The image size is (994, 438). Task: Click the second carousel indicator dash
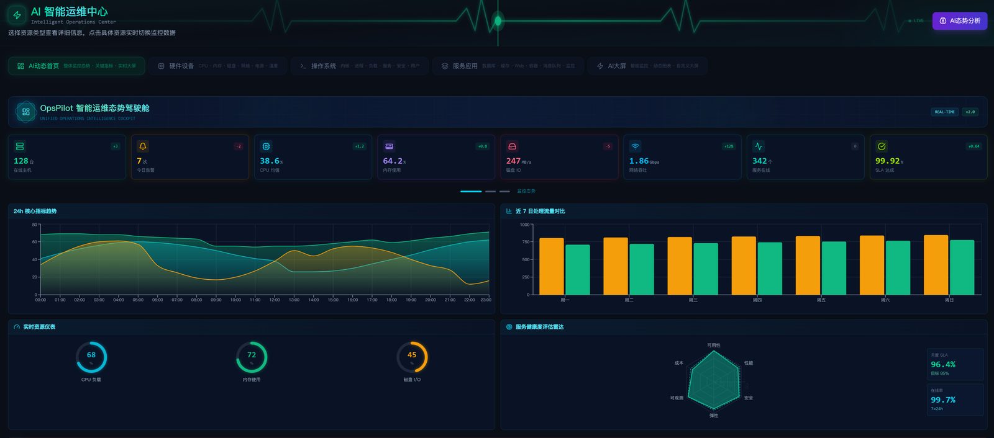[x=491, y=191]
